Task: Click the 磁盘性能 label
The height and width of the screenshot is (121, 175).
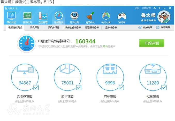Action: coord(153,96)
